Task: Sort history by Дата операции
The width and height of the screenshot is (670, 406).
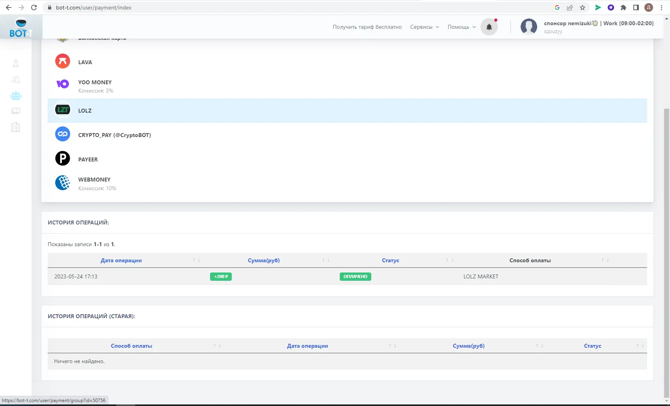Action: pos(121,260)
